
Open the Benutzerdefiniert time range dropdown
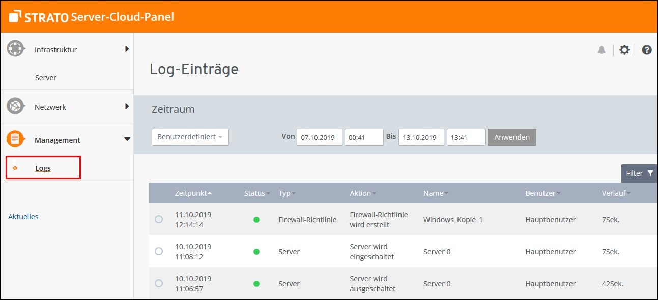190,137
